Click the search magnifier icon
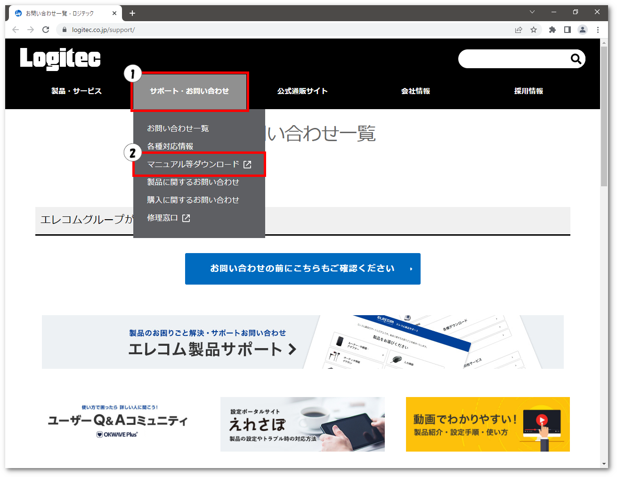The width and height of the screenshot is (617, 477). pos(576,59)
